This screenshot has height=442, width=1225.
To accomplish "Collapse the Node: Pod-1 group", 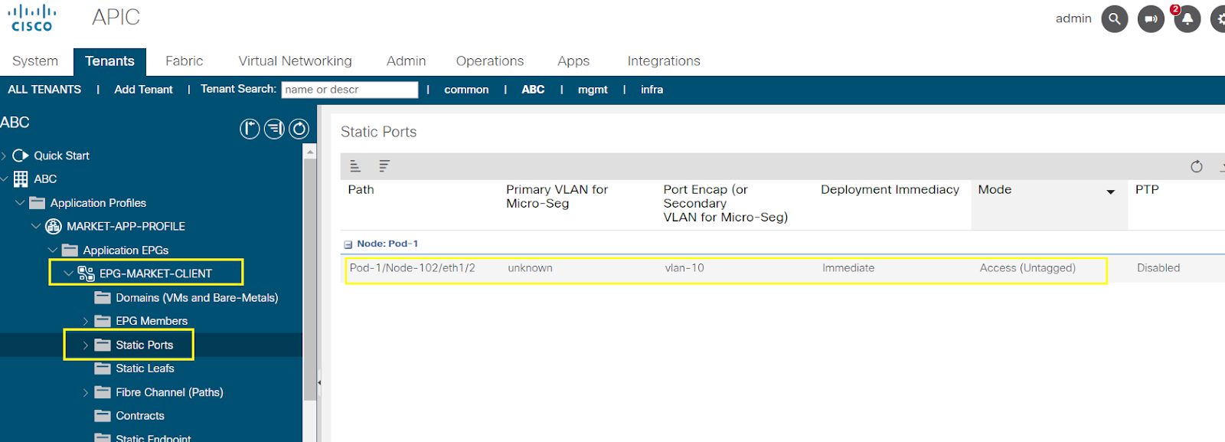I will (348, 244).
